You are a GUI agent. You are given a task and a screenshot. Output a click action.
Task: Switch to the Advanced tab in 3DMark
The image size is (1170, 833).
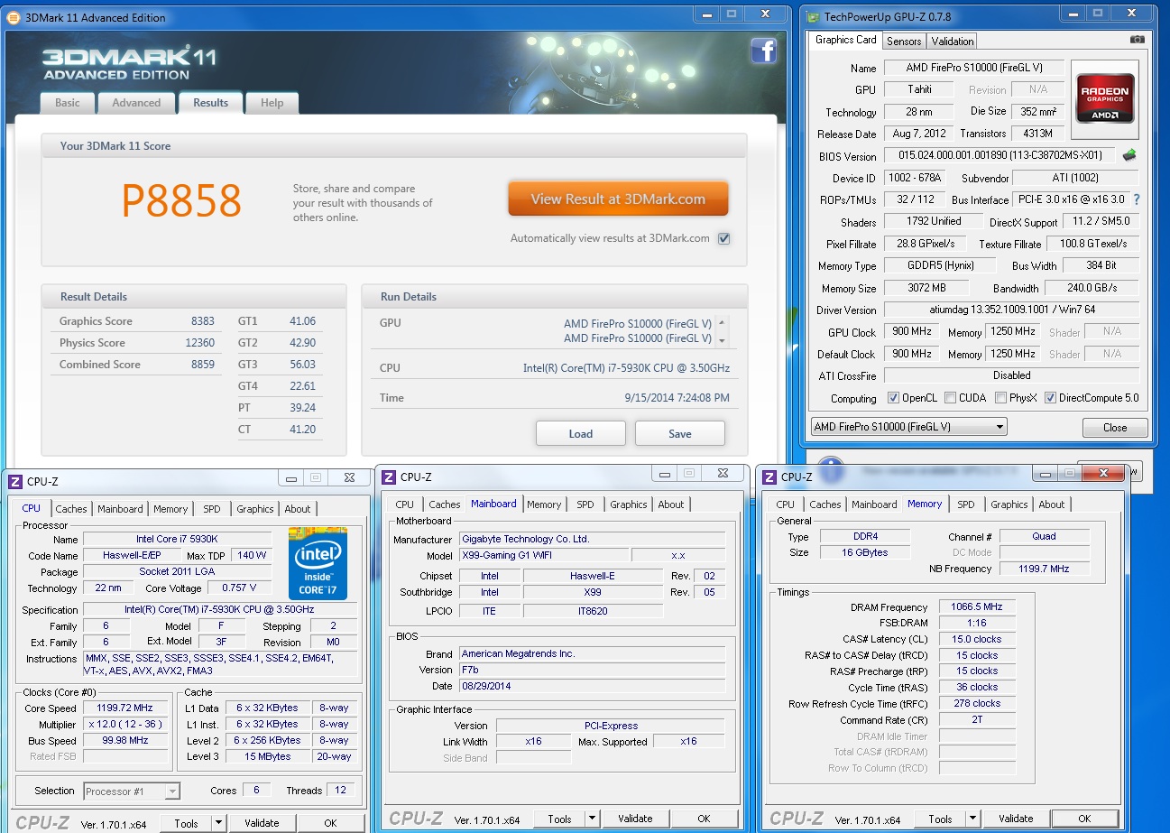(136, 103)
